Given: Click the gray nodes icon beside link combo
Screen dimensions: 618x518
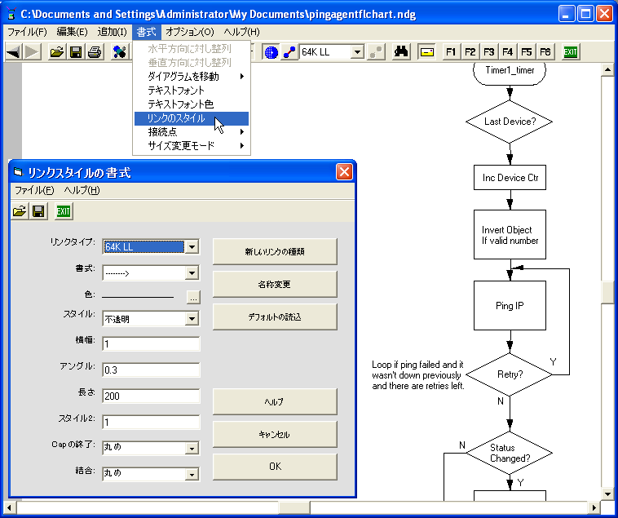Looking at the screenshot, I should [x=376, y=51].
